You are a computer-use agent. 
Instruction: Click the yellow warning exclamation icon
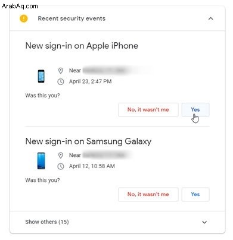pos(24,18)
